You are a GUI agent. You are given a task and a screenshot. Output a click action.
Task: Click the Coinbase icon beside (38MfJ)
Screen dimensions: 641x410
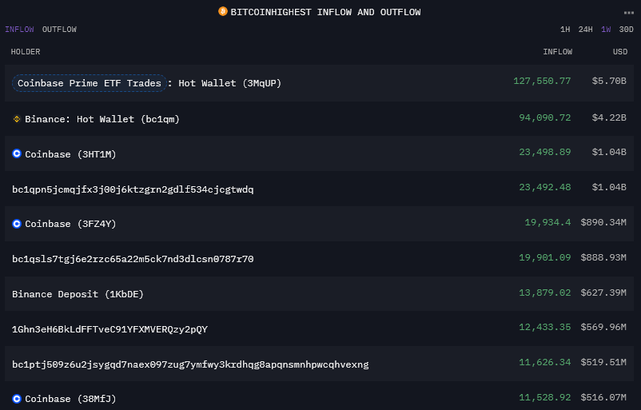tap(17, 399)
